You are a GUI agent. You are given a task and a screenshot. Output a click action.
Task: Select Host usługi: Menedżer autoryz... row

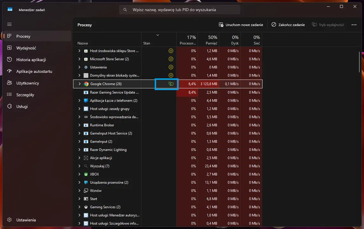(x=168, y=215)
